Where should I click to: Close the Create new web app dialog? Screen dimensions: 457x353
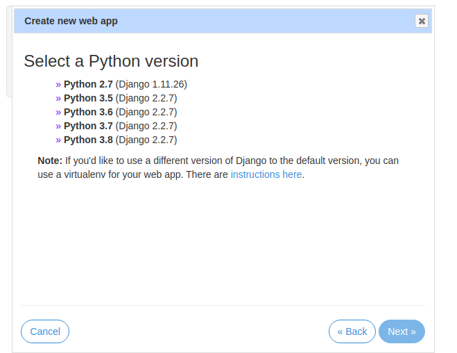(421, 21)
